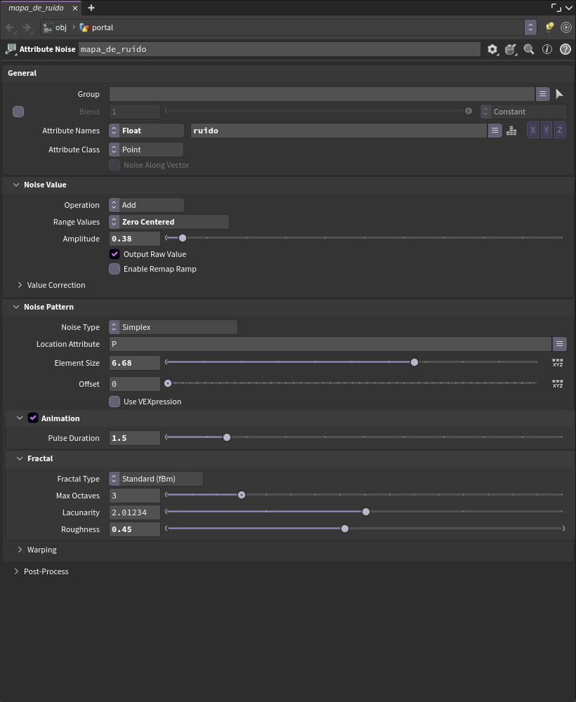The height and width of the screenshot is (702, 576).
Task: Open the Attribute Names type dropdown
Action: (x=147, y=131)
